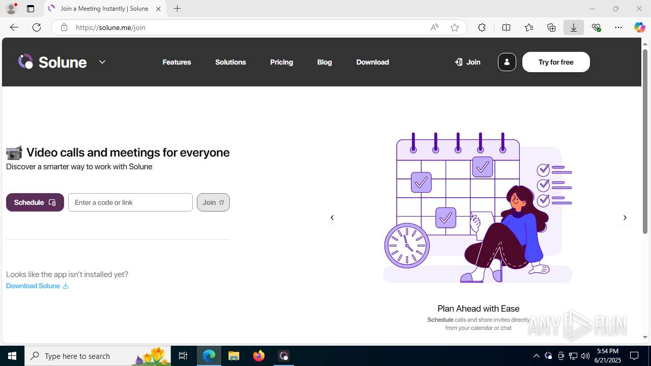
Task: Click the Soluna logo
Action: (x=52, y=62)
